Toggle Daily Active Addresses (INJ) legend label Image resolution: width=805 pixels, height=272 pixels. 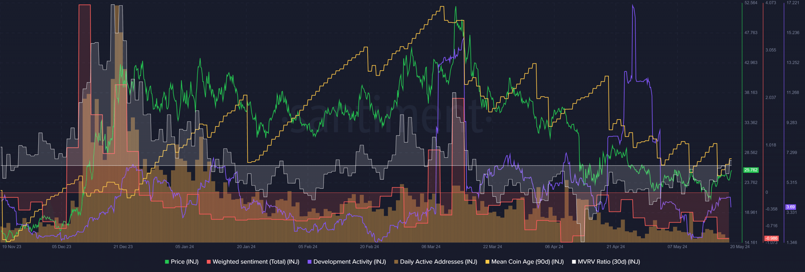point(439,262)
